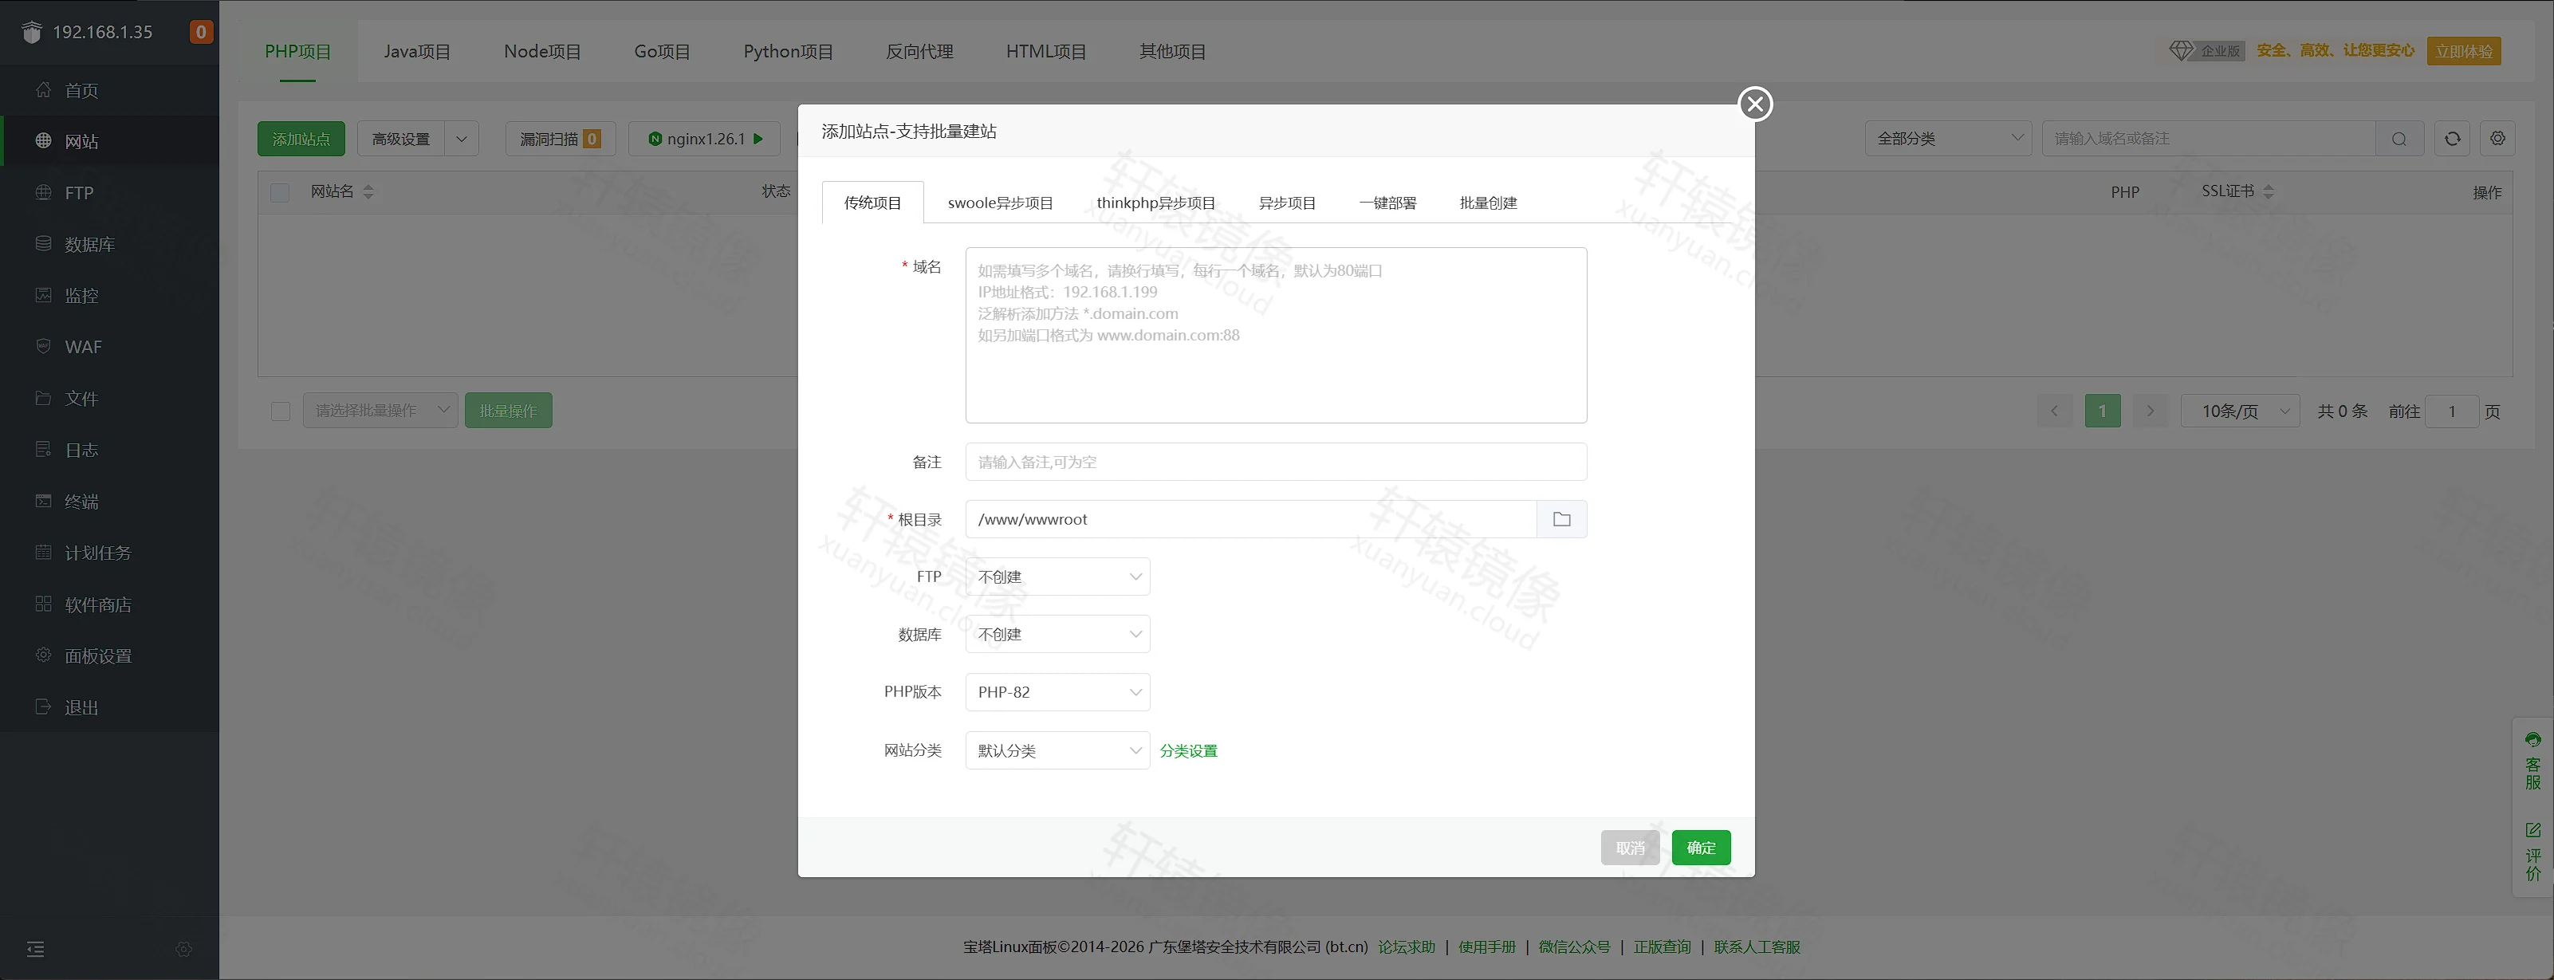Collapse the sidebar menu icon at bottom

click(36, 949)
